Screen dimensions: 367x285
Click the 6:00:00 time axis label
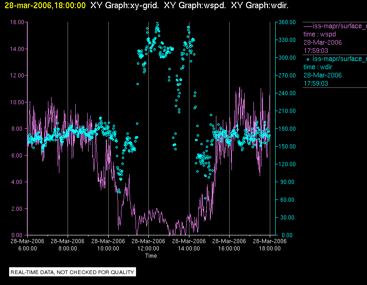(27, 249)
